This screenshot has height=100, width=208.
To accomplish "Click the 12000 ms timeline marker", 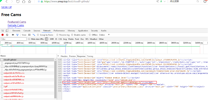I will (67, 43).
